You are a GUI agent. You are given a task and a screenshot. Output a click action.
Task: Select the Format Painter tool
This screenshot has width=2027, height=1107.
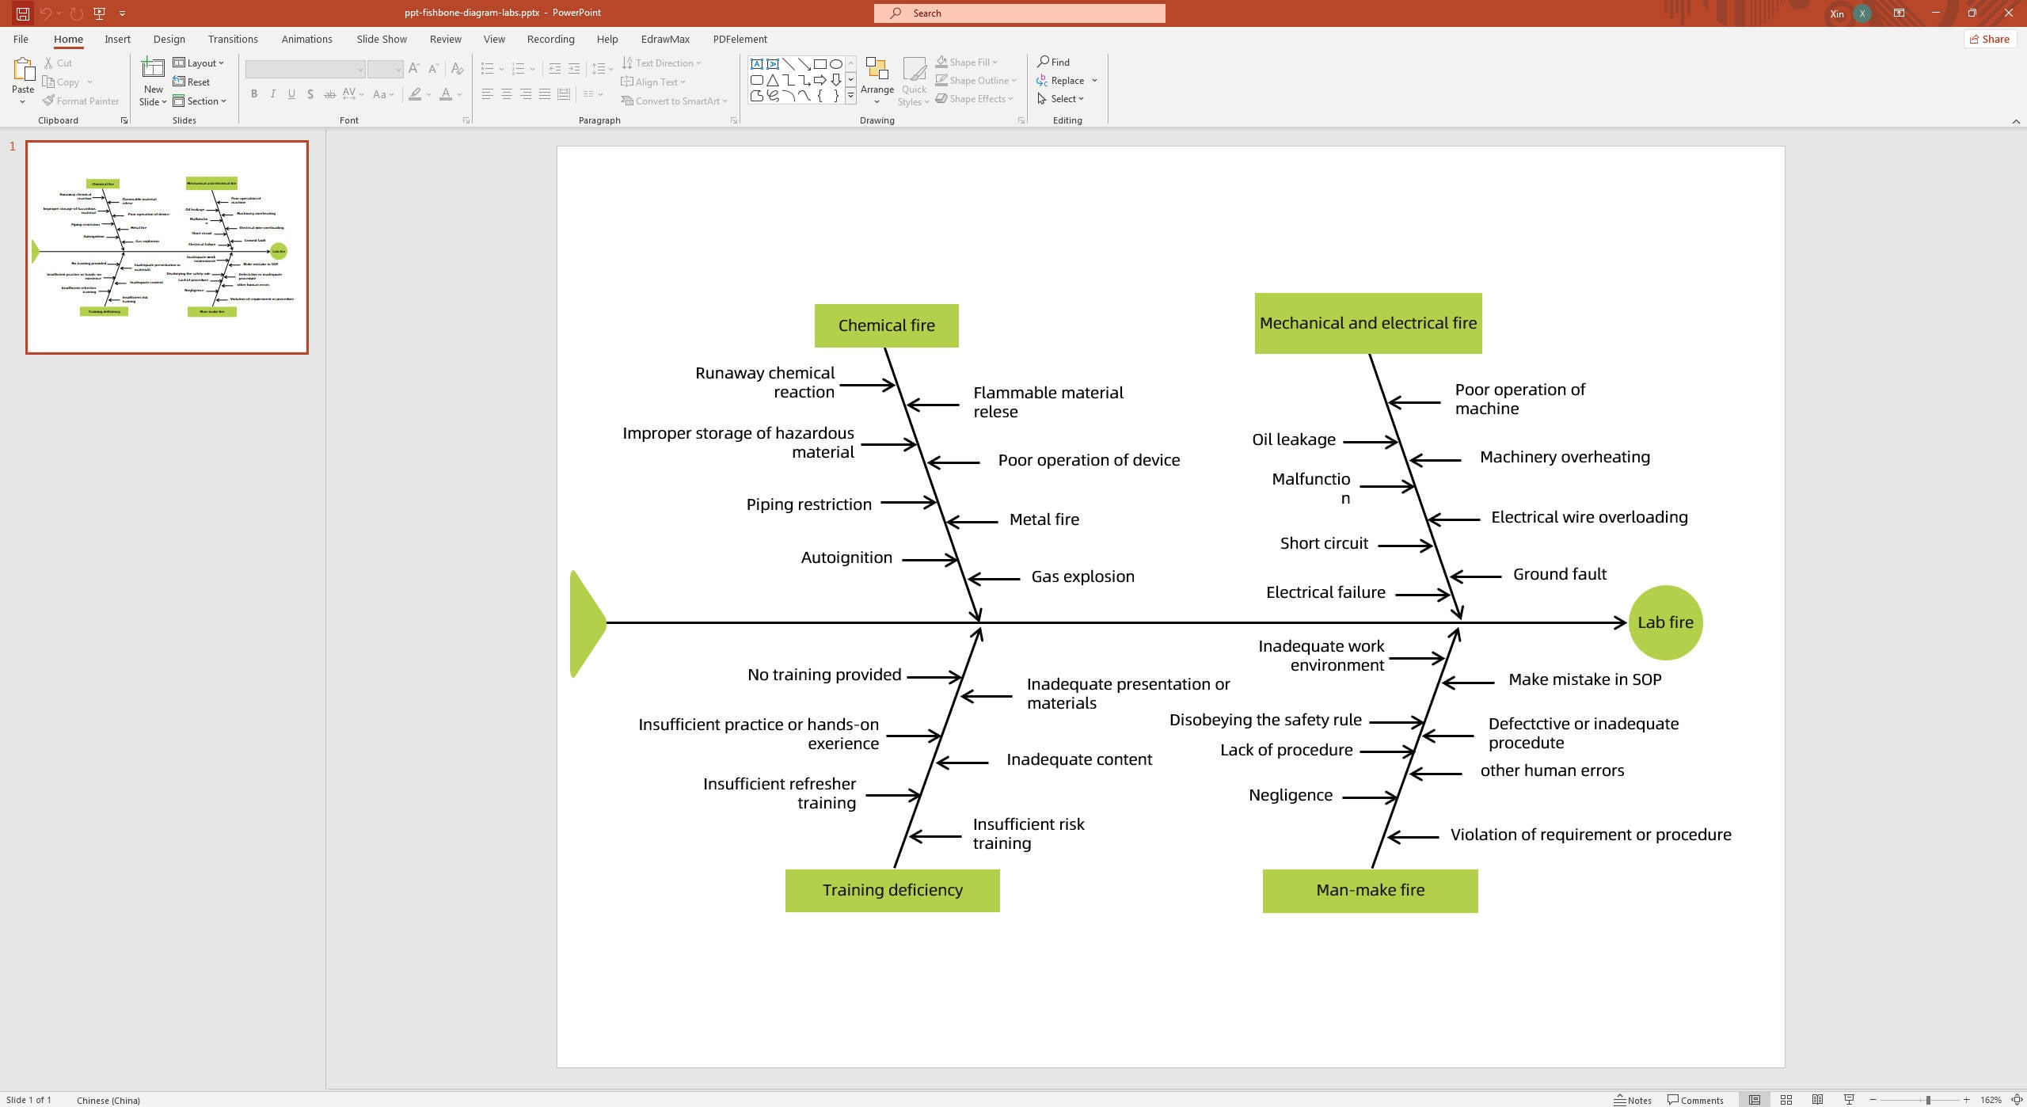point(81,101)
